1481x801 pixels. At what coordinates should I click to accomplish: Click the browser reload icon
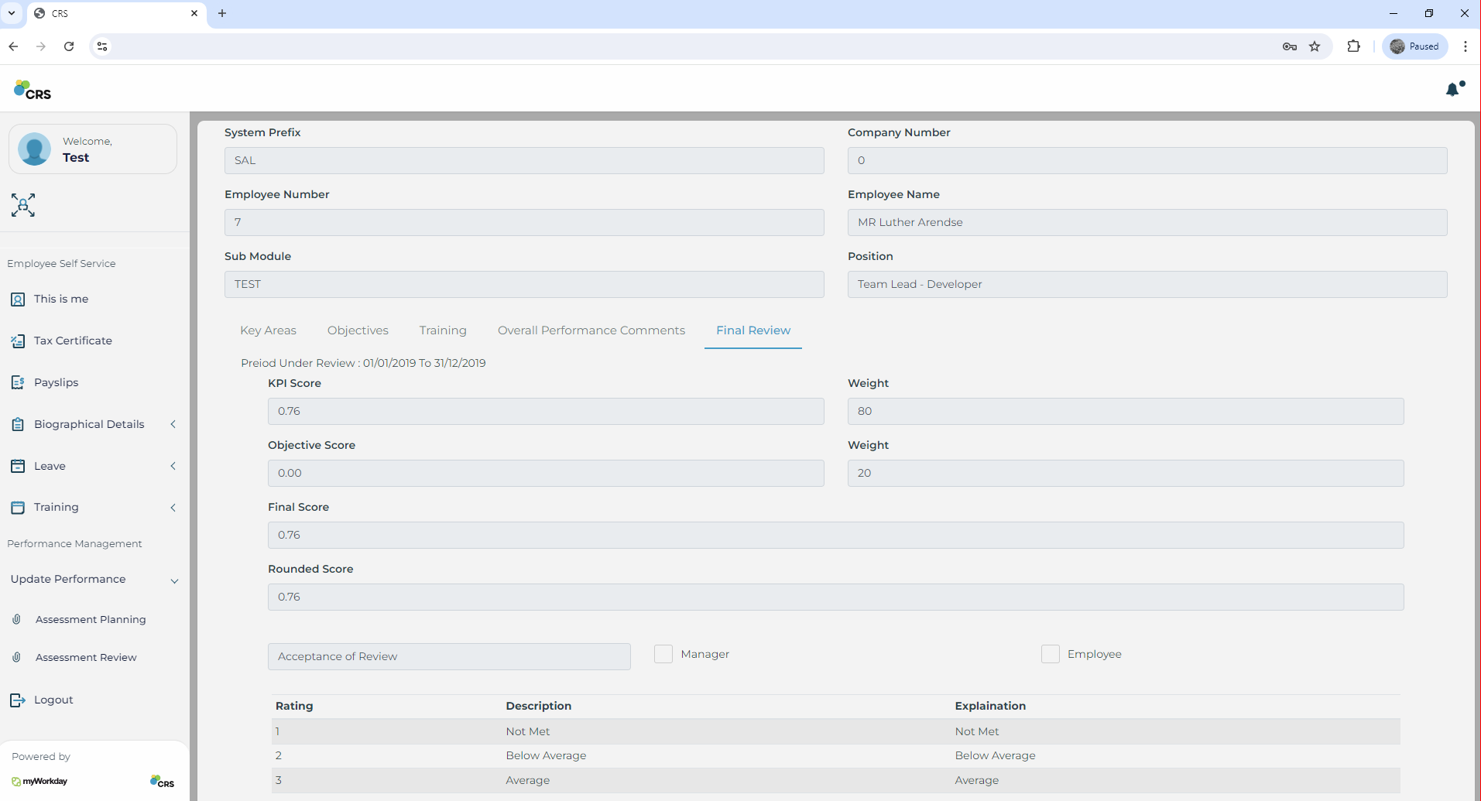(x=69, y=46)
